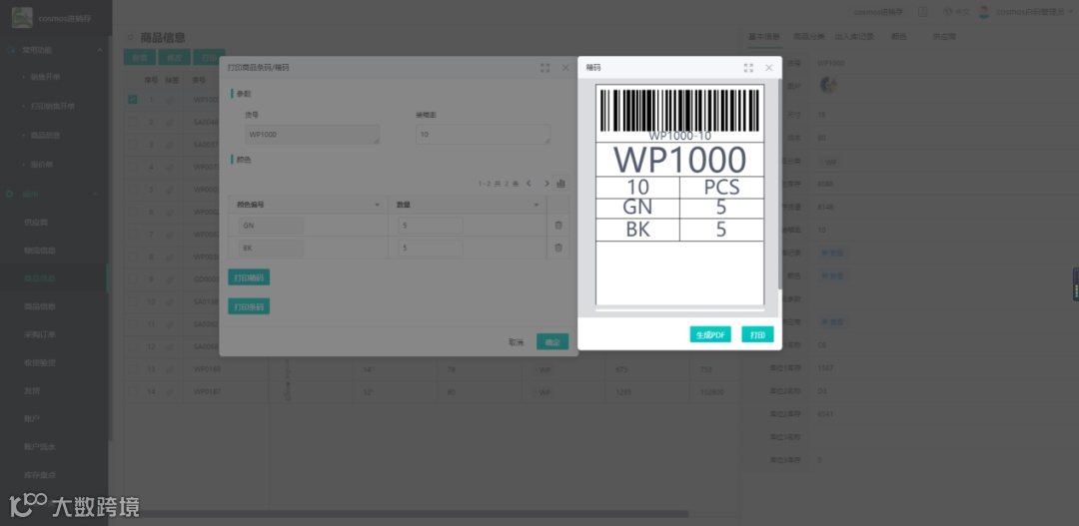Click the tag icon in row 6
Viewport: 1079px width, 526px height.
click(171, 212)
